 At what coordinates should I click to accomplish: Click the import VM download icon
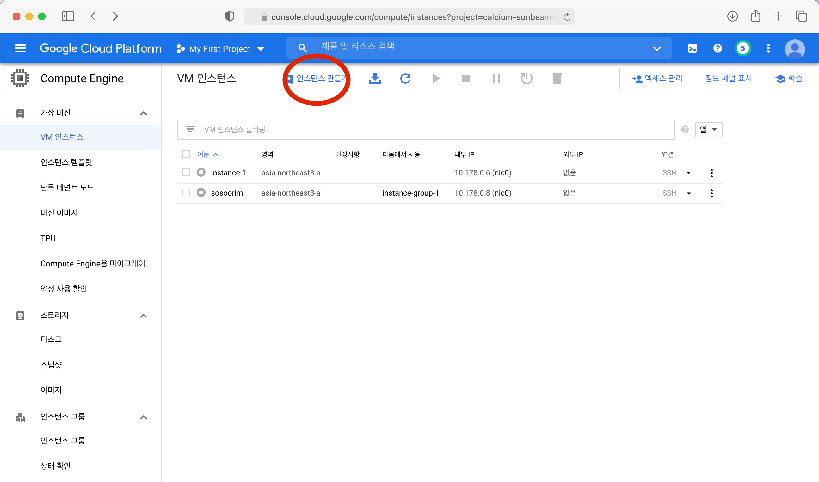pyautogui.click(x=375, y=78)
